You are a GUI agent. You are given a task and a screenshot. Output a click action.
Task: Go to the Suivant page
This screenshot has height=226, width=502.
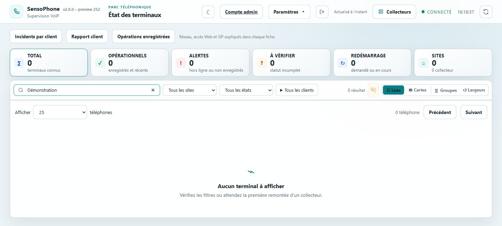(474, 112)
